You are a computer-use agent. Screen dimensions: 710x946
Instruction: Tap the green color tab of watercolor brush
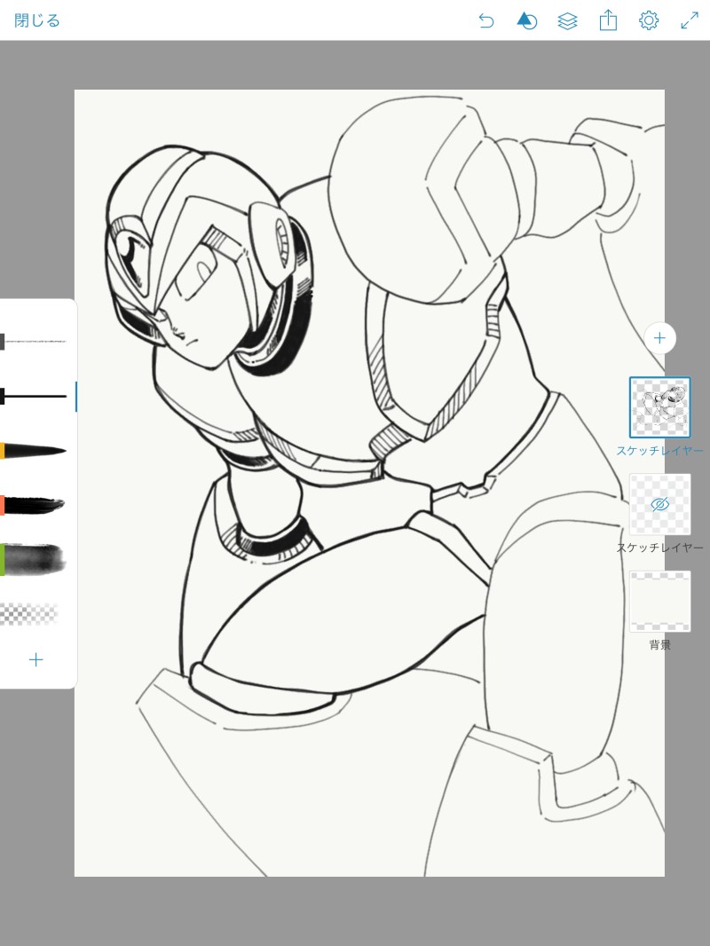coord(3,559)
